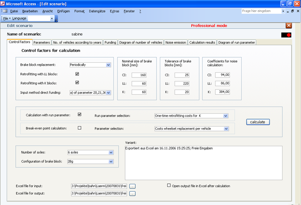Expand Parameter selection dropdown
This screenshot has width=301, height=205.
point(226,129)
